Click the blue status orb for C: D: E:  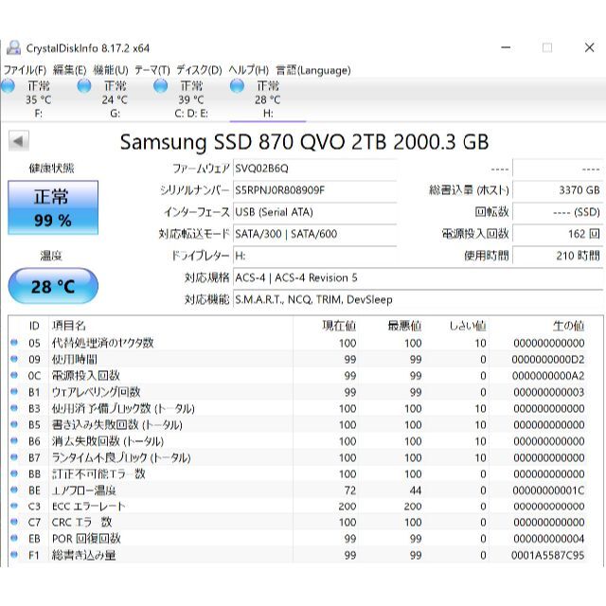pos(161,86)
